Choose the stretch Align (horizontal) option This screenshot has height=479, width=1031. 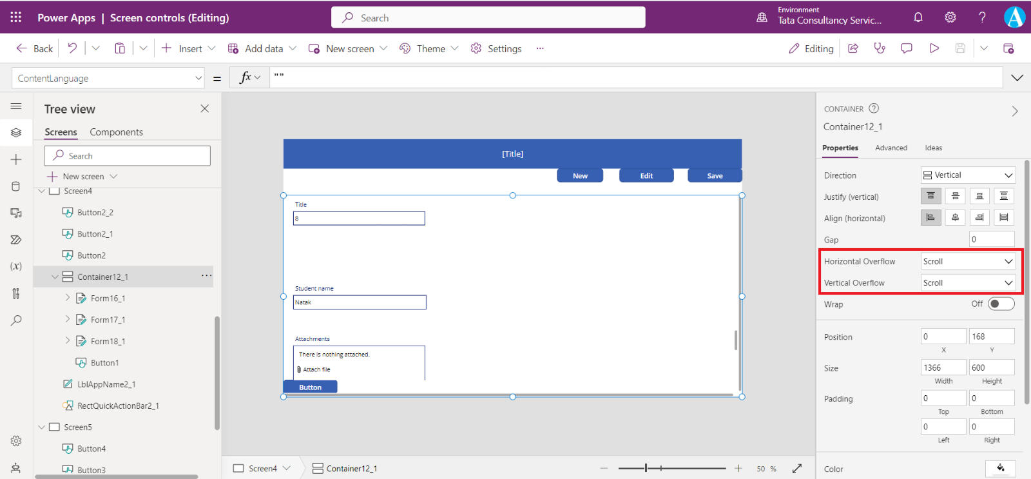[1003, 218]
